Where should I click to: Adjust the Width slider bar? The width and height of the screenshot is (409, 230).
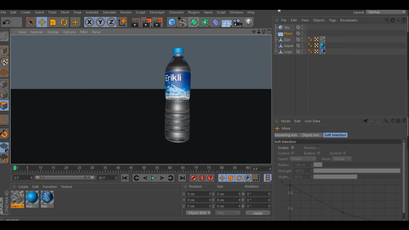pos(357,177)
